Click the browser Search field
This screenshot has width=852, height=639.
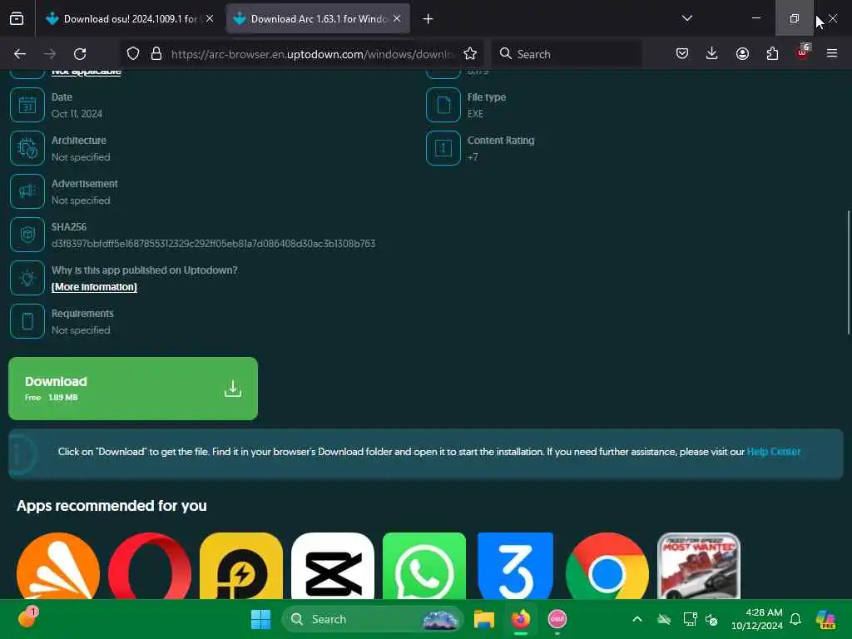pos(567,54)
